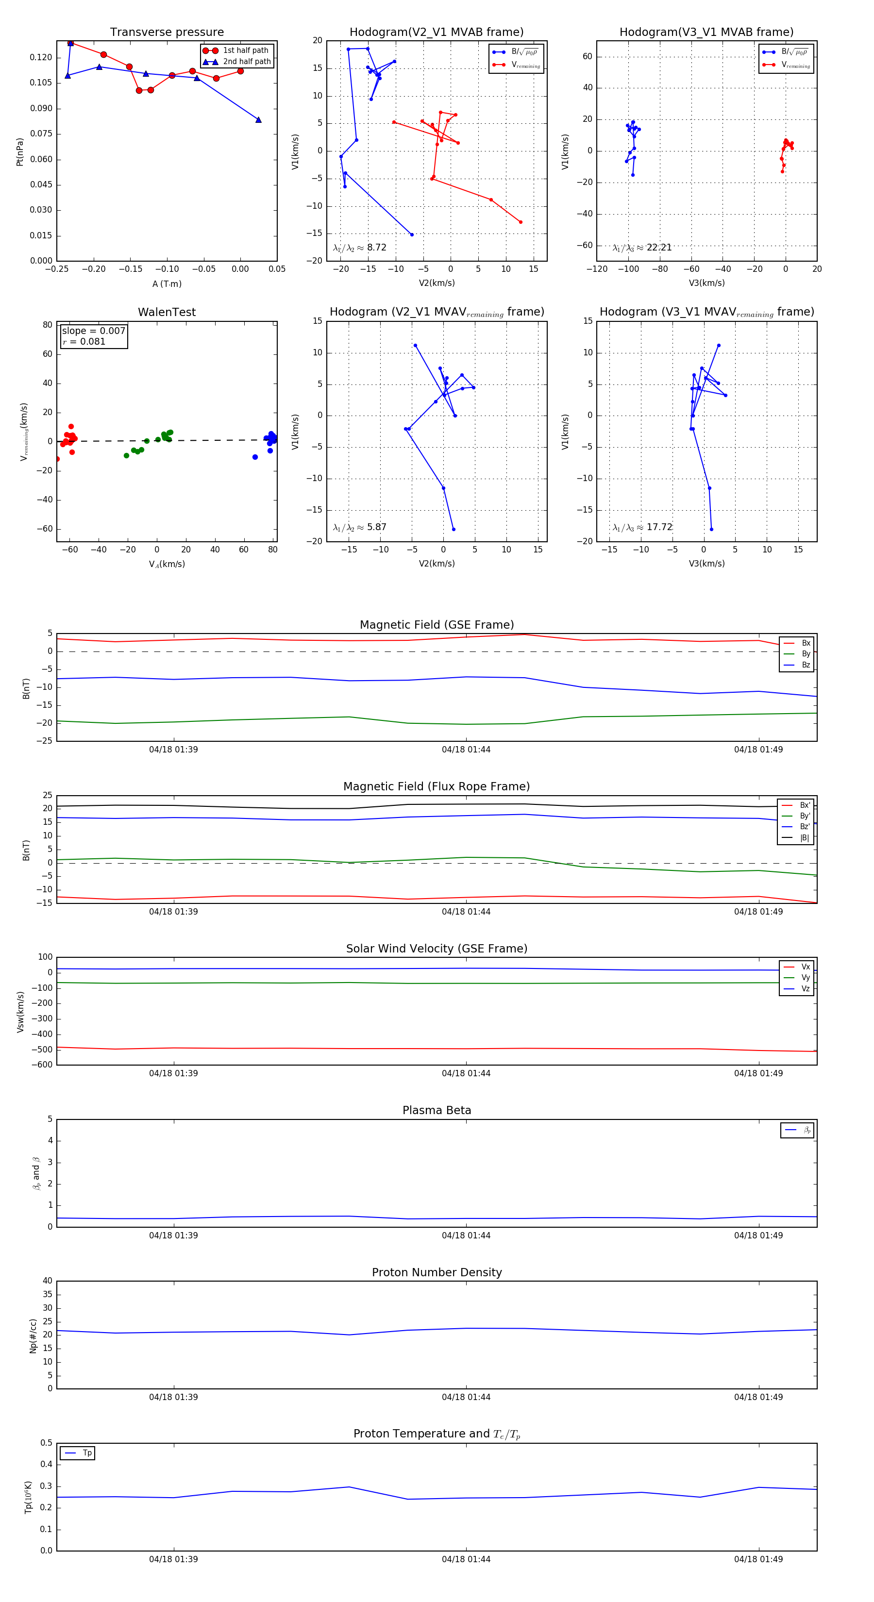Click "04/18 01:39" tick under Magnetic Field GSE plot

coord(173,750)
